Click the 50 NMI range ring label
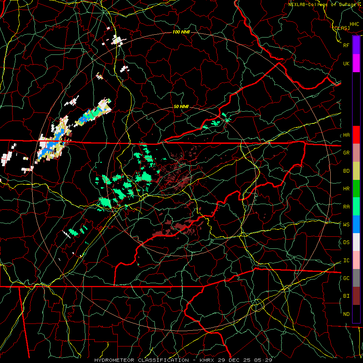363x363 pixels. 181,106
